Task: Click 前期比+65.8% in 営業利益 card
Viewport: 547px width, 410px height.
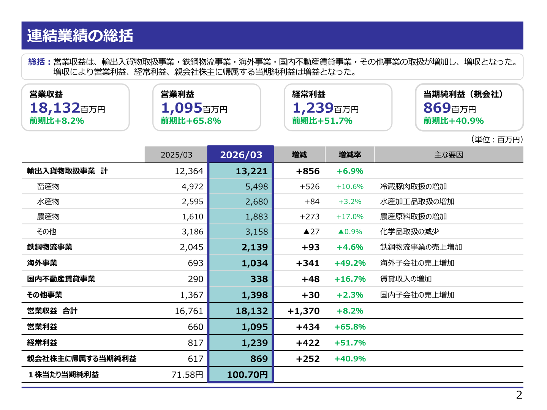Action: 191,121
